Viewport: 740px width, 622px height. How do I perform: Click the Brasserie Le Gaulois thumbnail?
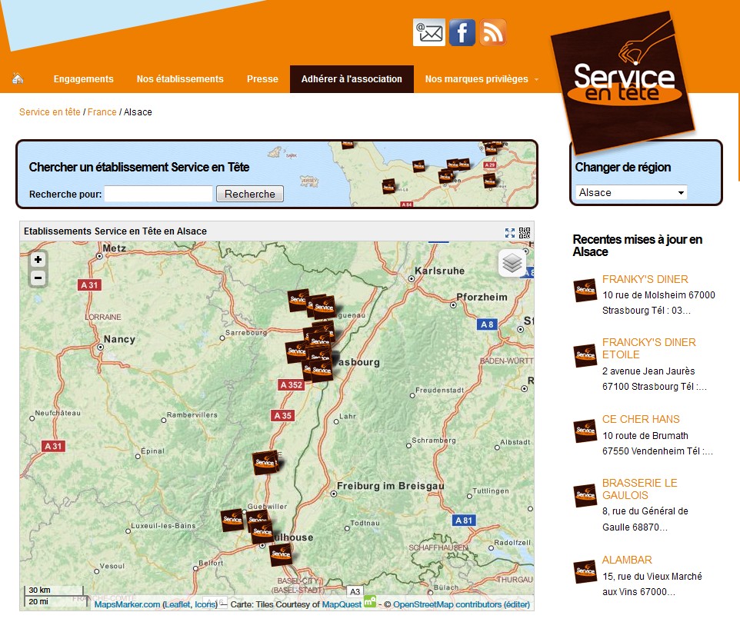point(585,495)
